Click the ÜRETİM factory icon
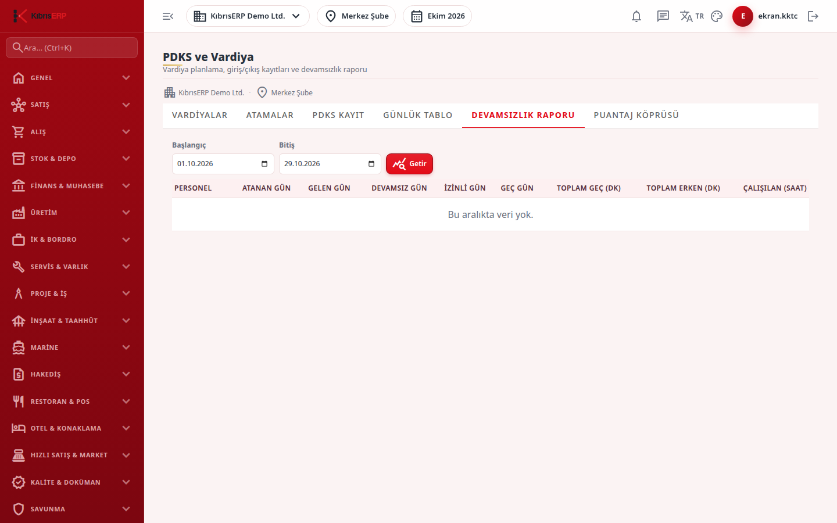Image resolution: width=837 pixels, height=523 pixels. (x=19, y=213)
